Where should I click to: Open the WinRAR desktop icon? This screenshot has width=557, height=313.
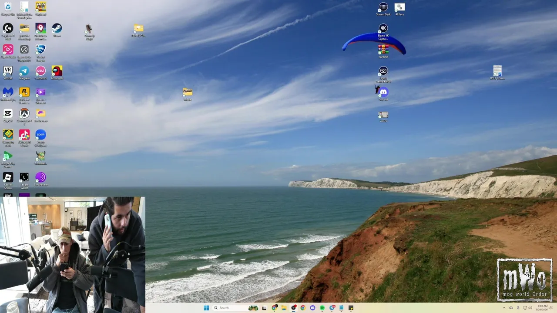[383, 51]
